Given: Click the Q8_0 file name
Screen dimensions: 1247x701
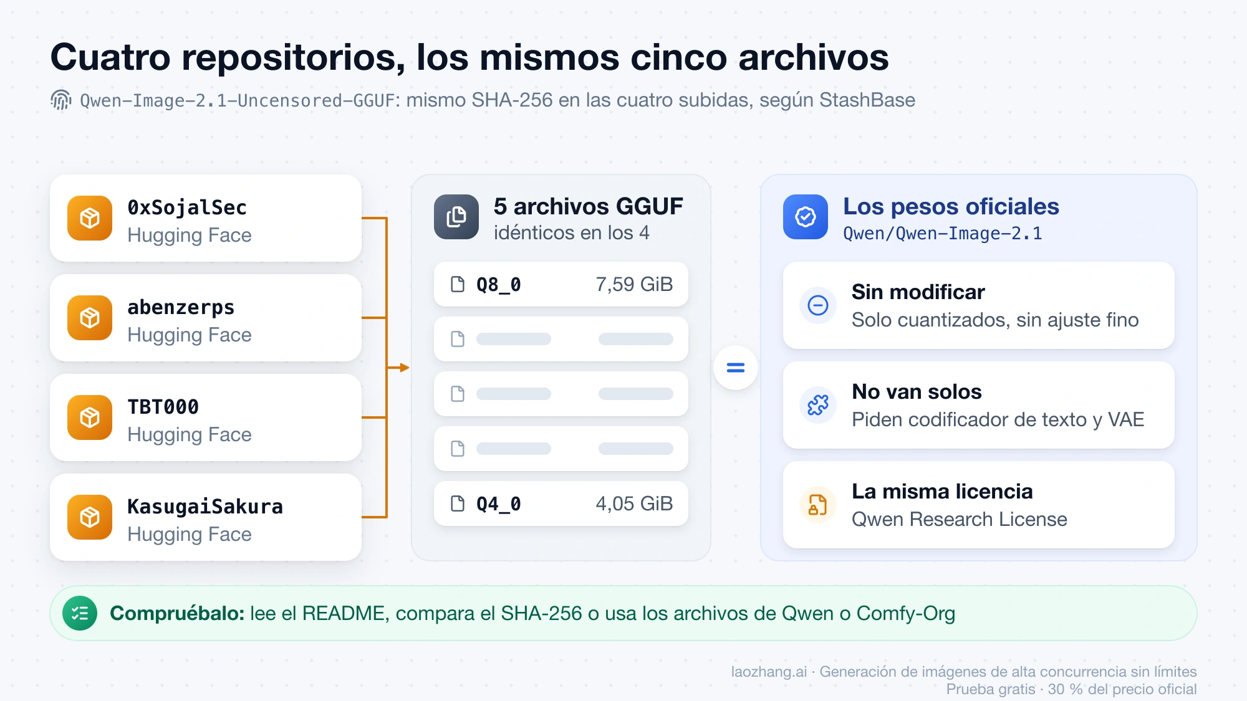Looking at the screenshot, I should tap(499, 285).
